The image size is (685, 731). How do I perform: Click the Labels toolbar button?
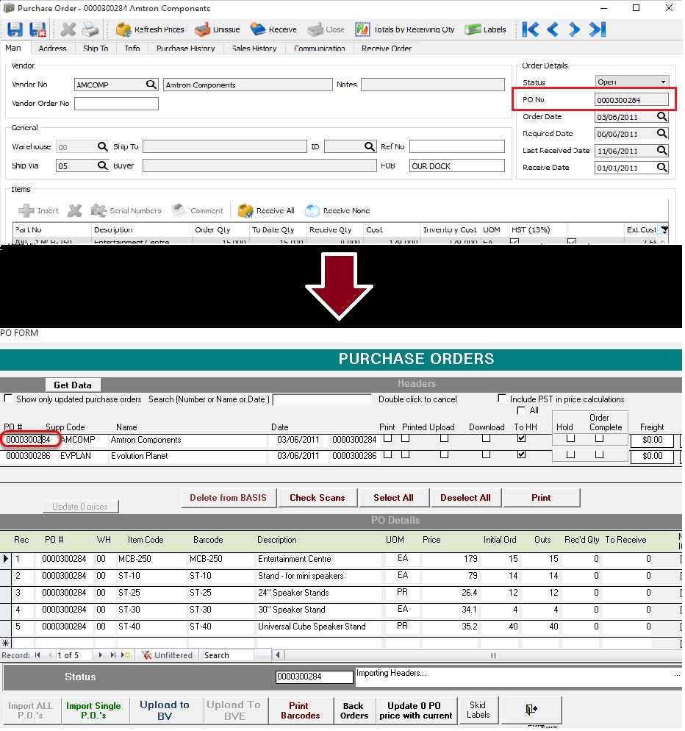pos(485,29)
